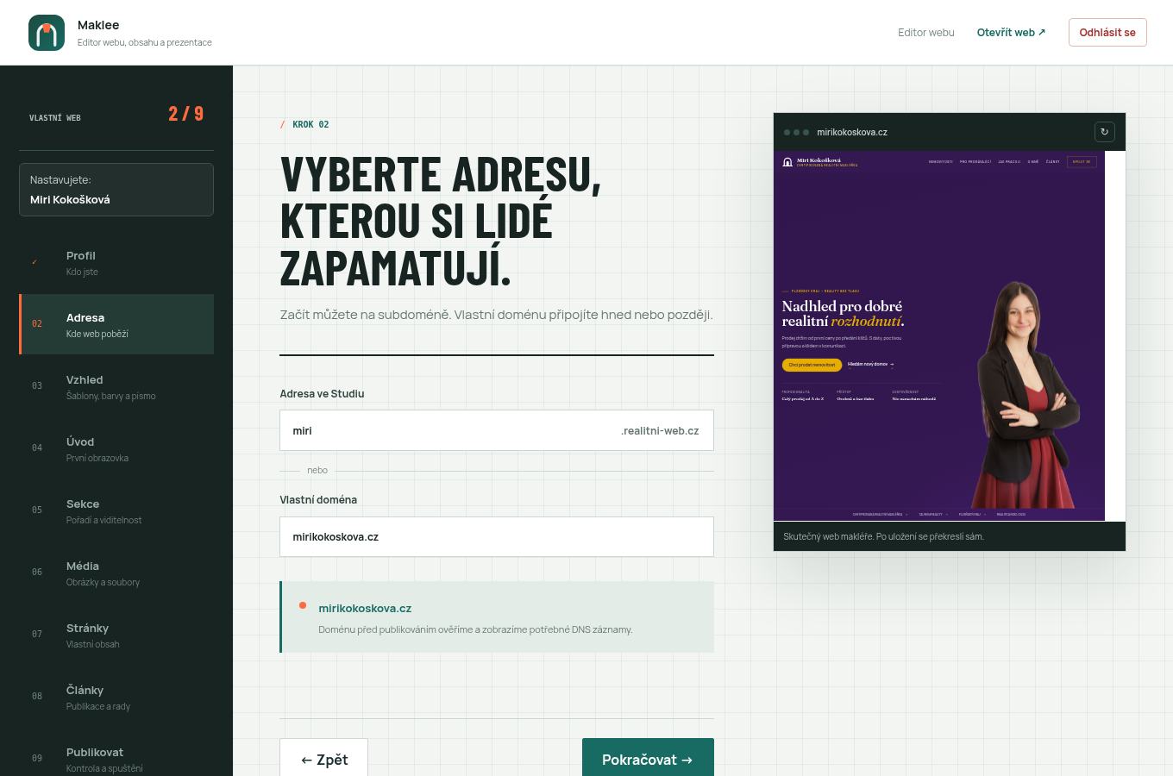This screenshot has height=776, width=1173.
Task: Open the live web with Otevřít web
Action: coord(1011,32)
